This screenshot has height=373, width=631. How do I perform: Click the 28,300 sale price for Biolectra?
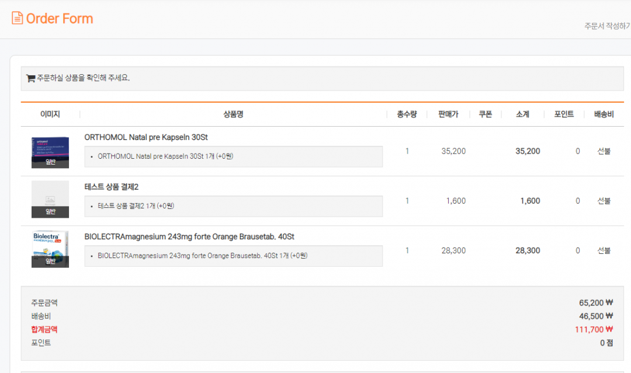(x=453, y=250)
